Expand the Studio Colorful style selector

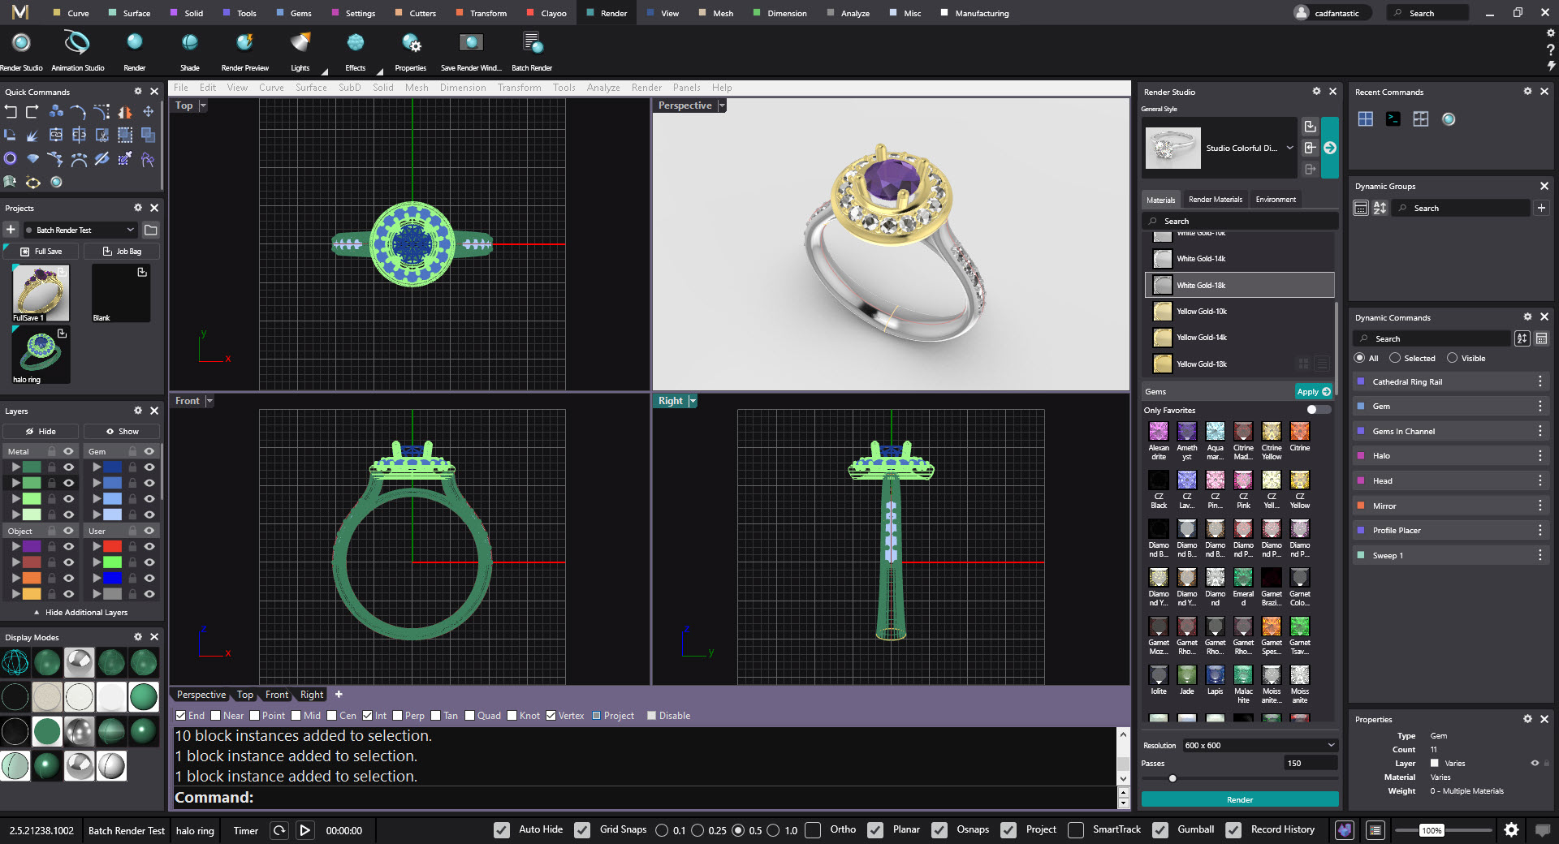tap(1289, 148)
